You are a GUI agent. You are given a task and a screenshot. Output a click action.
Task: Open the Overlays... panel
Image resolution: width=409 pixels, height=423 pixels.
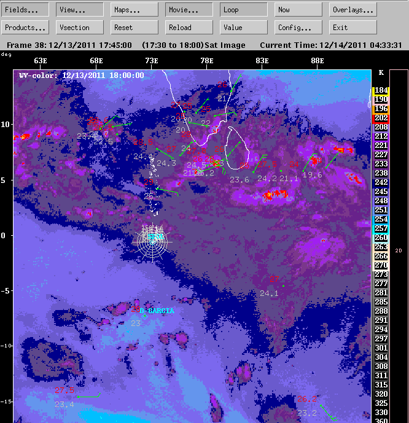pos(353,10)
